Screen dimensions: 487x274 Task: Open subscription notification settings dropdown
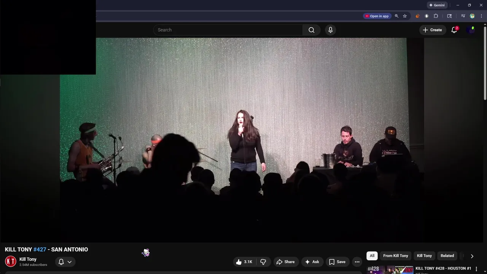tap(65, 262)
